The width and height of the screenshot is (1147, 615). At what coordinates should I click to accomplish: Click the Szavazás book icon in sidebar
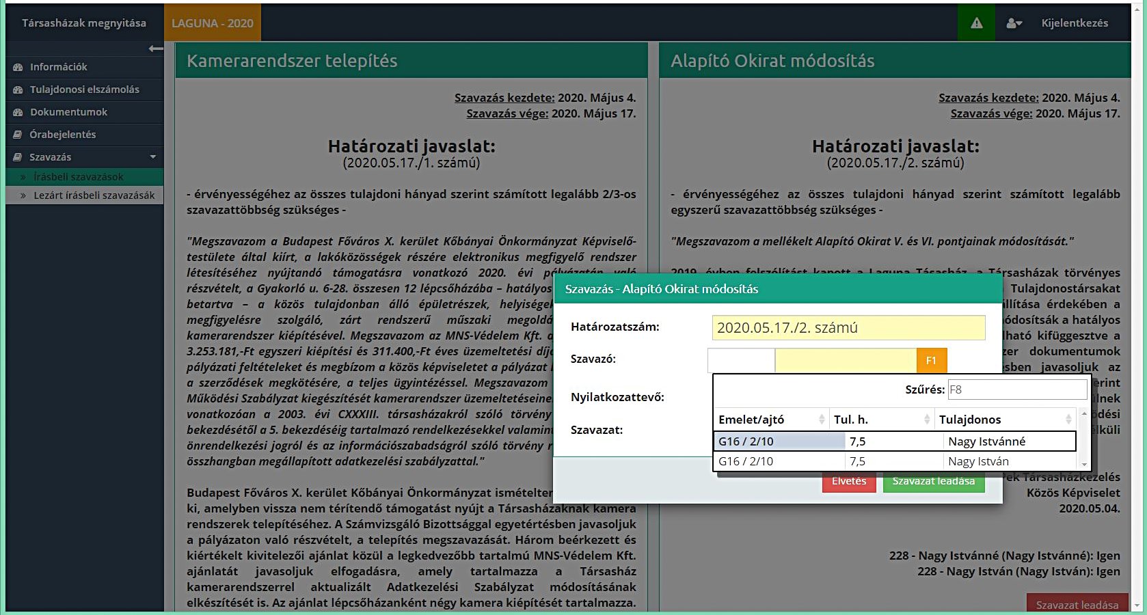pos(18,157)
